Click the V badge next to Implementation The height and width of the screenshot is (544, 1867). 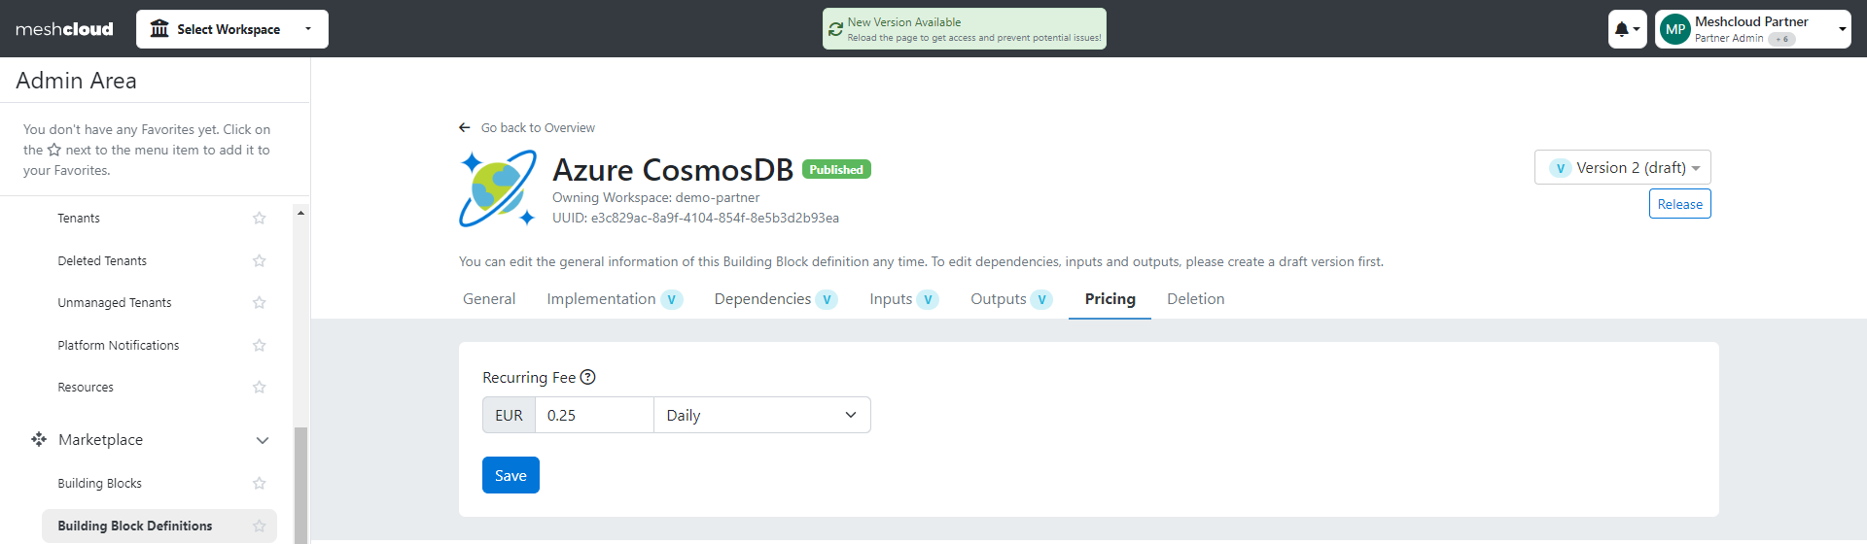(x=671, y=299)
